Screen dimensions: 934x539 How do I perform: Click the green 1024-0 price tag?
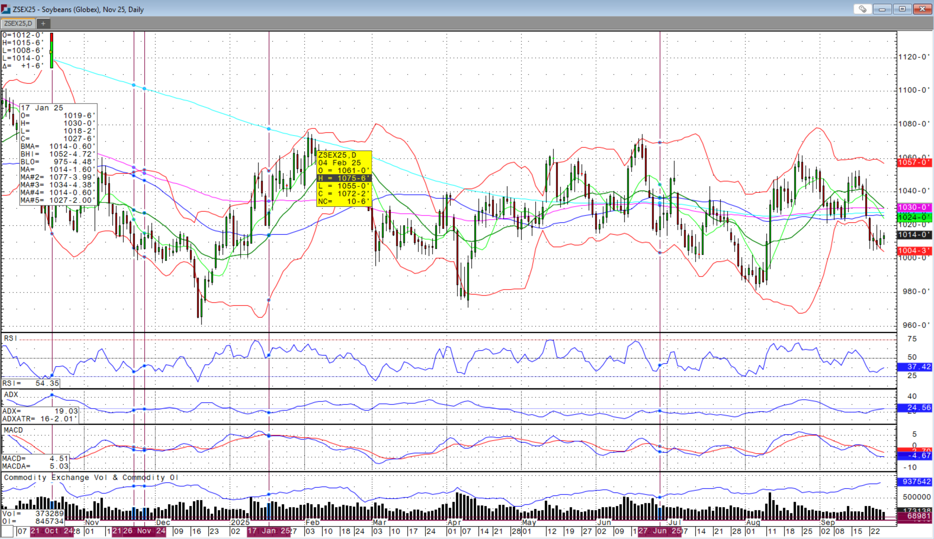tap(914, 217)
